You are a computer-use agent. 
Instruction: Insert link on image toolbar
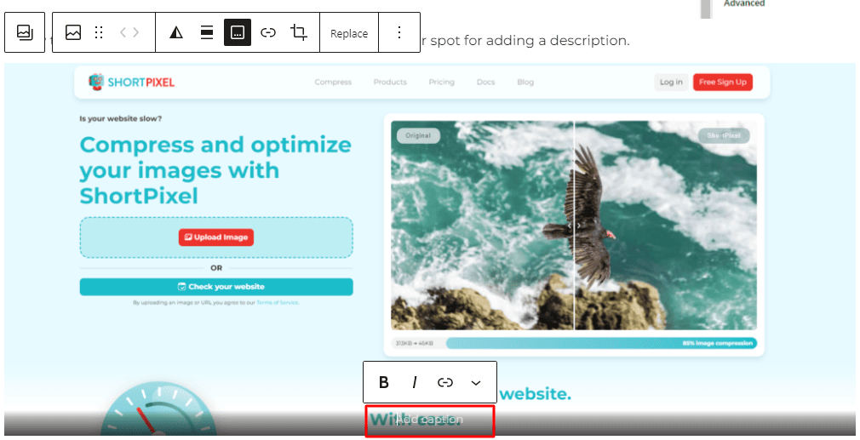(268, 33)
